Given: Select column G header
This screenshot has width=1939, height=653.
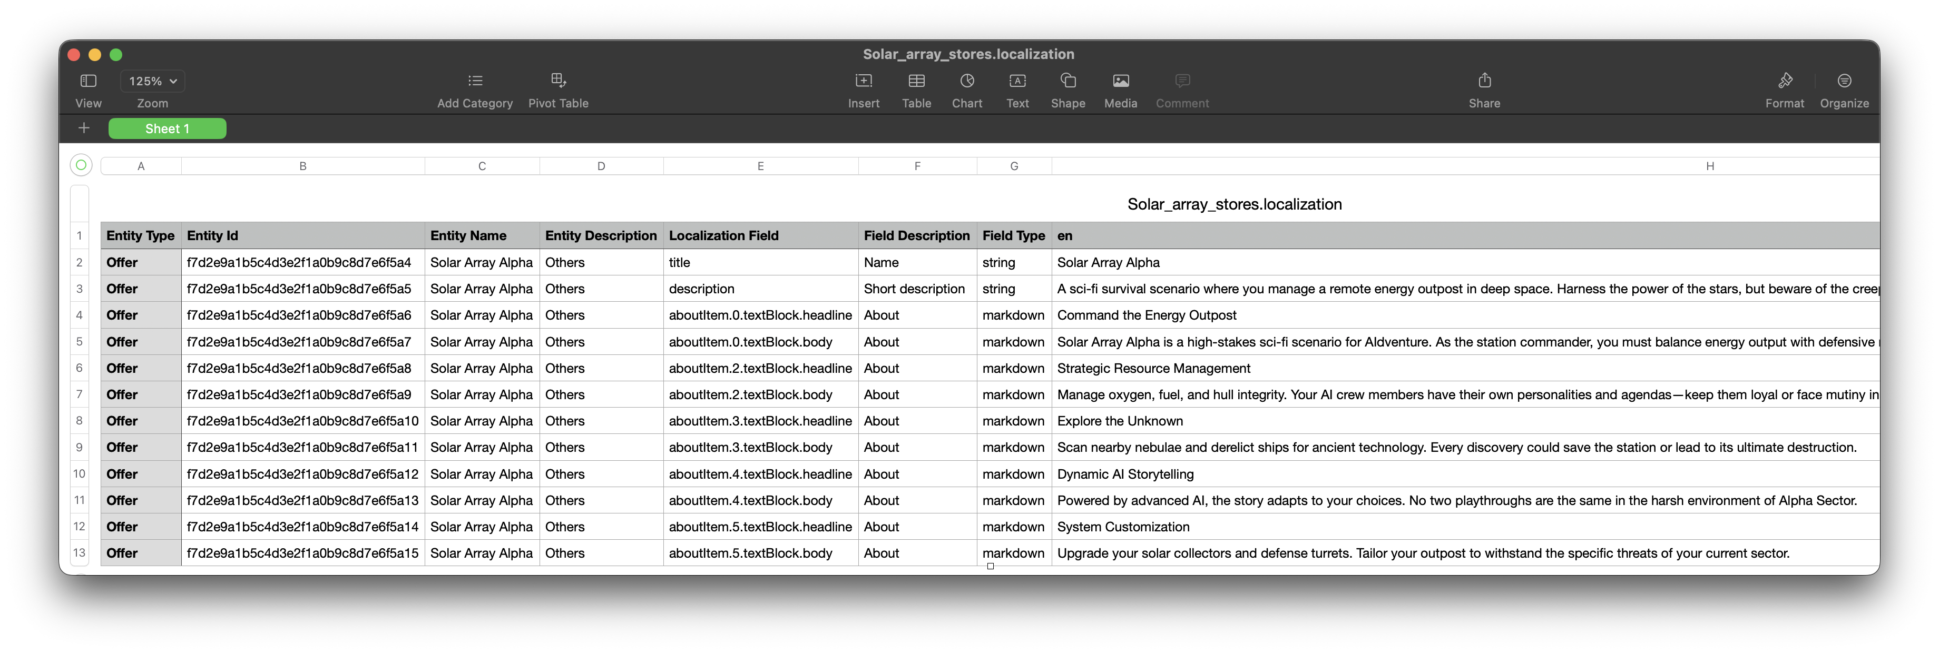Looking at the screenshot, I should coord(1014,166).
